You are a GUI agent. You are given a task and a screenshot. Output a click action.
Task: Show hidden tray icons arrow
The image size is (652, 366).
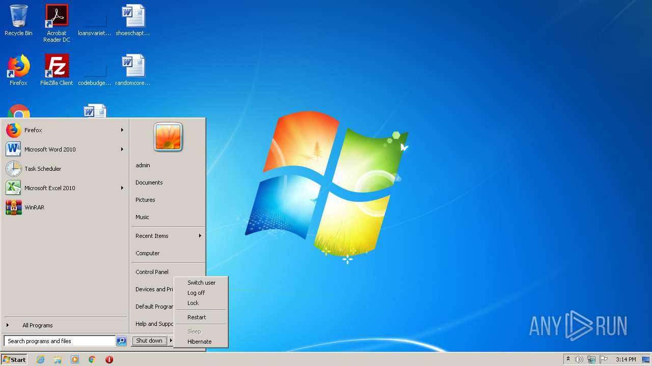[568, 359]
